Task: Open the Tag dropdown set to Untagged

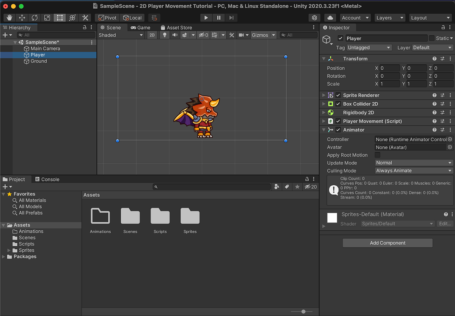Action: [x=369, y=47]
